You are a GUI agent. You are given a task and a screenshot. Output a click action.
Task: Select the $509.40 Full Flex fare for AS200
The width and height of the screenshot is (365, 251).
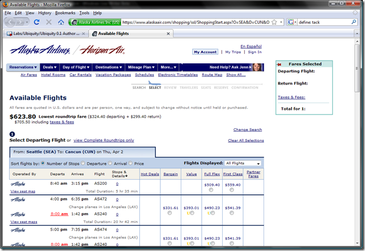point(211,190)
